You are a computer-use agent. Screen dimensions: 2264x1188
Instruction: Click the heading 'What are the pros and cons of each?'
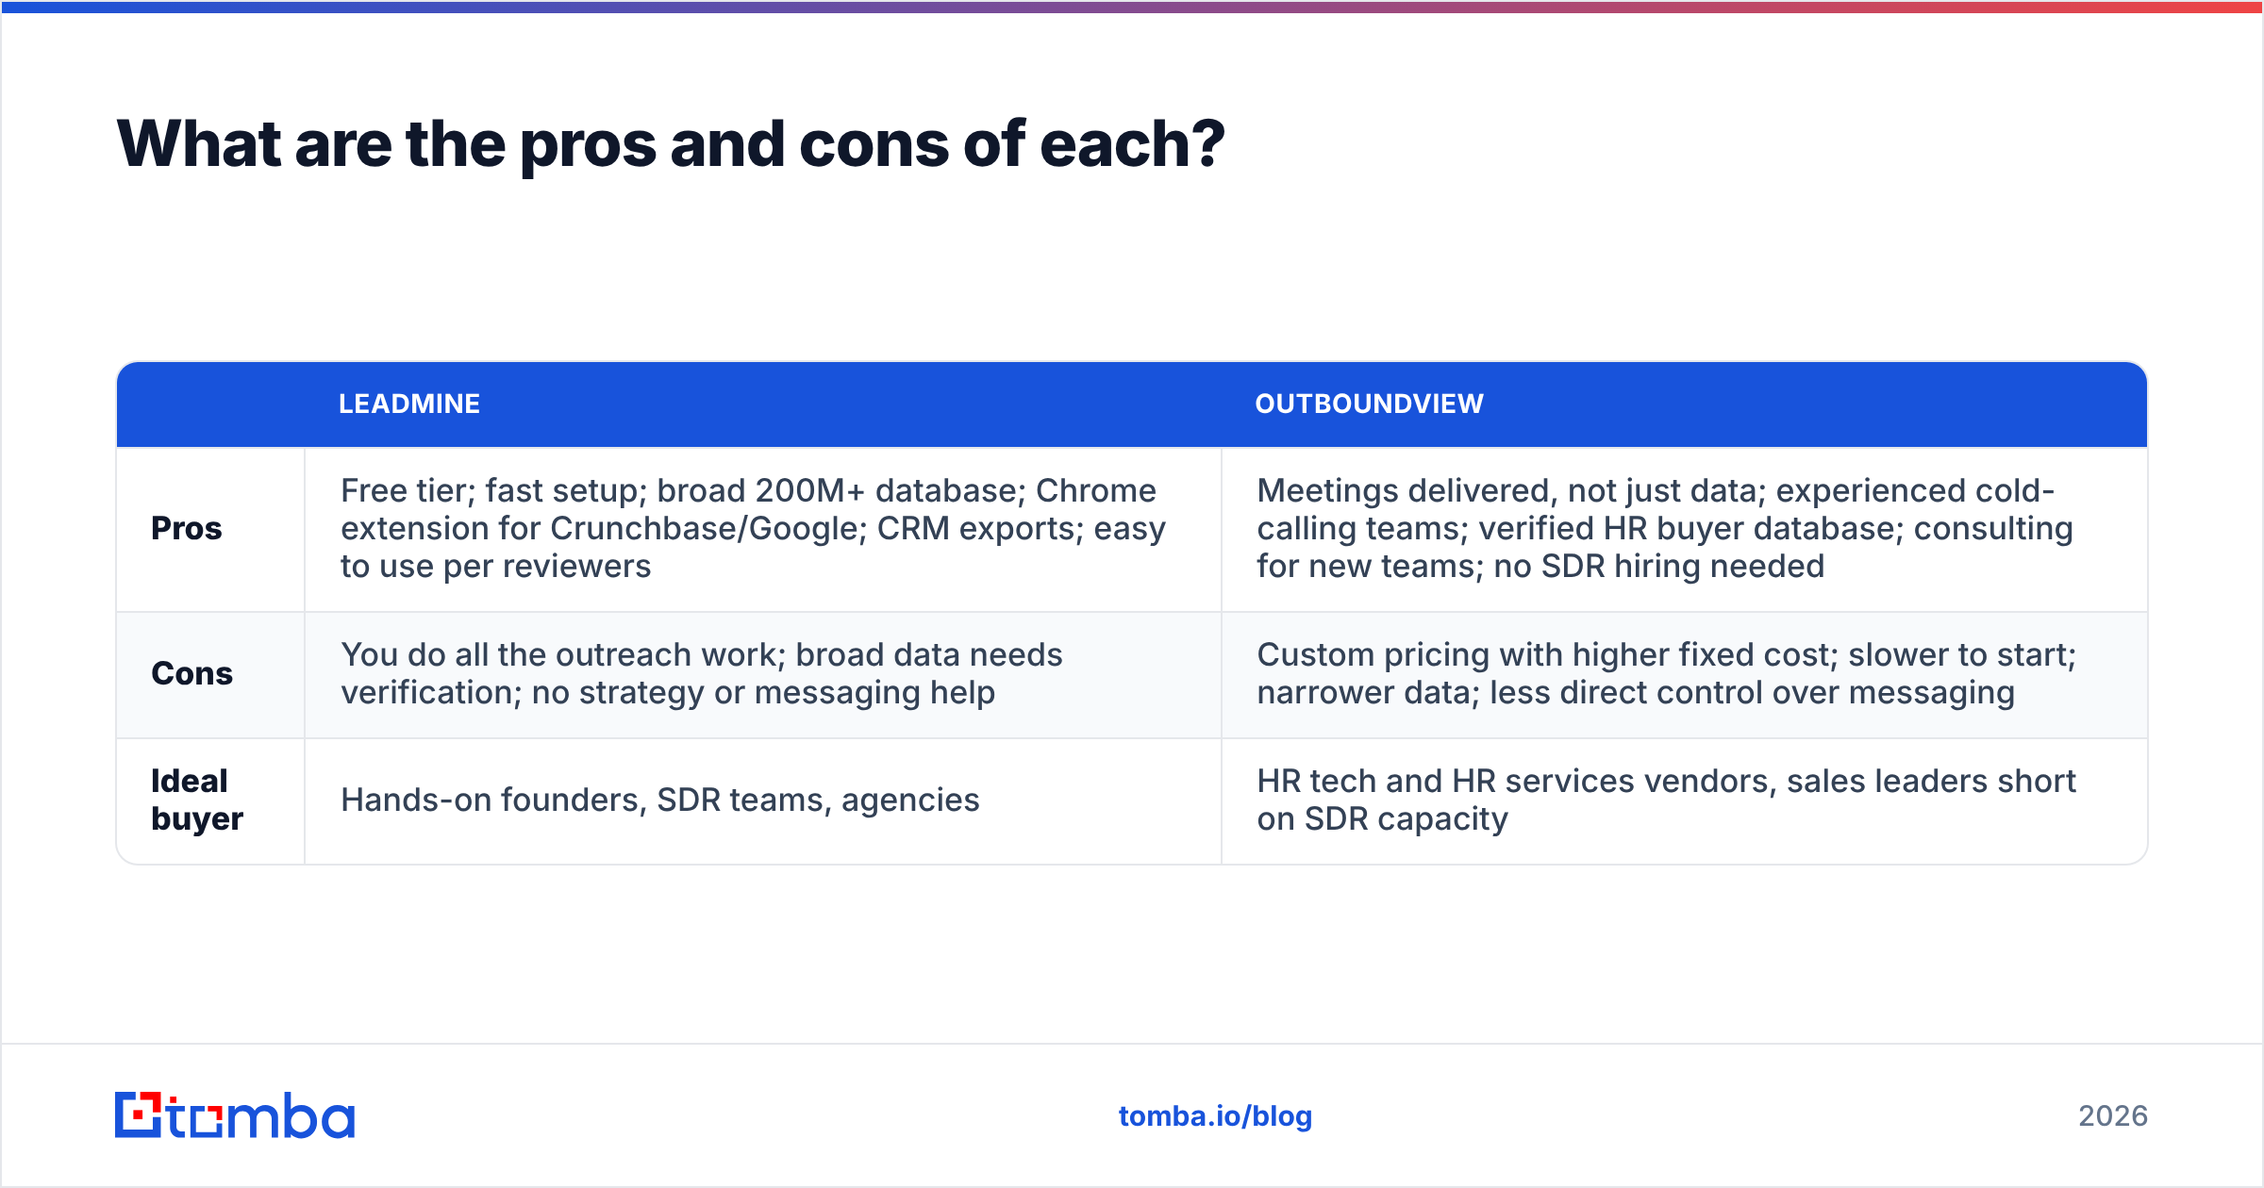coord(671,144)
